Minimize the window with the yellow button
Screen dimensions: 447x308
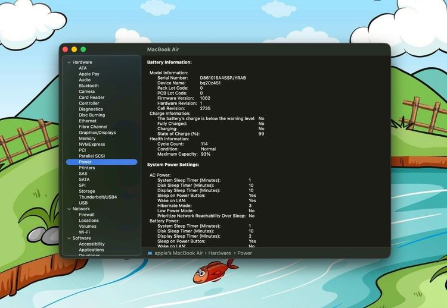point(74,49)
